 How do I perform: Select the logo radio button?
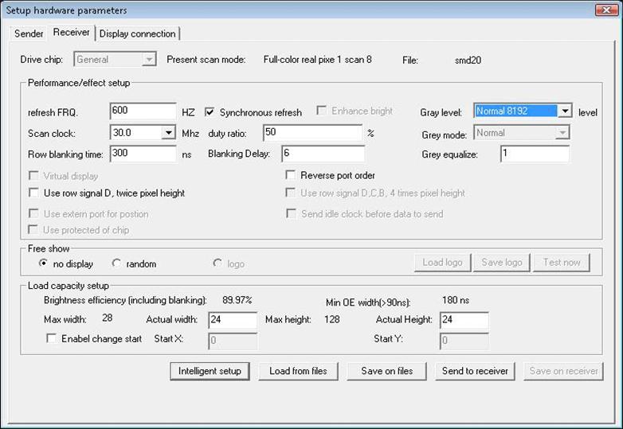coord(217,263)
